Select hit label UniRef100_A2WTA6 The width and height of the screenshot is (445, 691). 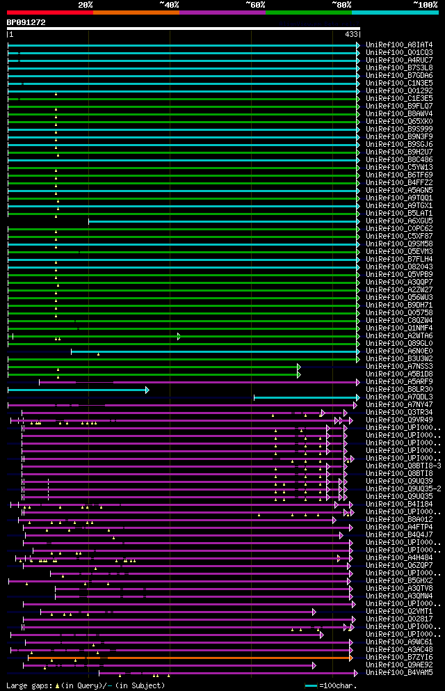coord(399,336)
